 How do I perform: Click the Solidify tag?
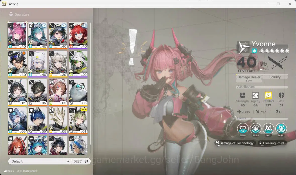(275, 77)
